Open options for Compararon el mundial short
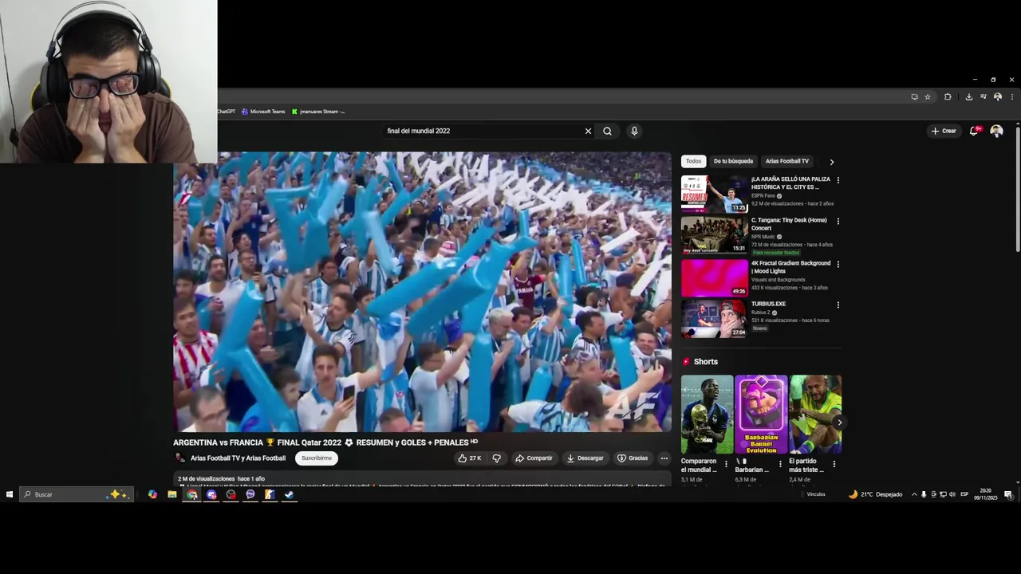Viewport: 1021px width, 574px height. click(x=726, y=464)
